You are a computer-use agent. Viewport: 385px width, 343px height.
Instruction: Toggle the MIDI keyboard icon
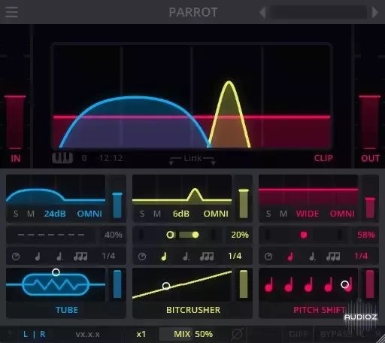62,158
